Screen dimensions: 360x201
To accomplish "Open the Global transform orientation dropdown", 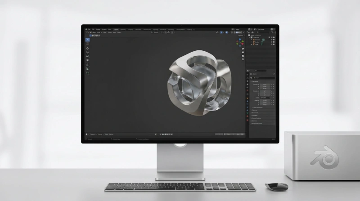I will coord(156,32).
